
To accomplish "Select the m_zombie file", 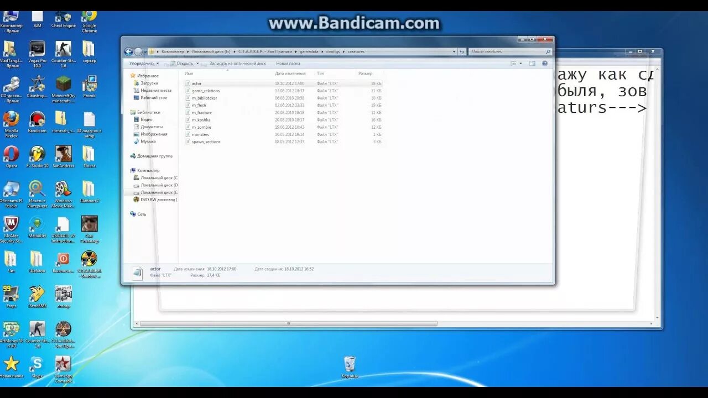I will 283,127.
